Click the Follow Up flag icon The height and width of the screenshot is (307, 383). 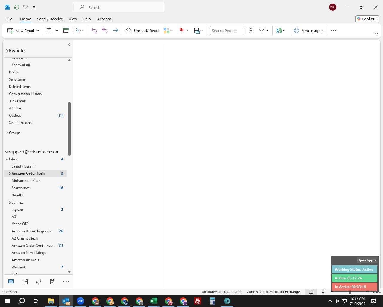click(x=181, y=31)
